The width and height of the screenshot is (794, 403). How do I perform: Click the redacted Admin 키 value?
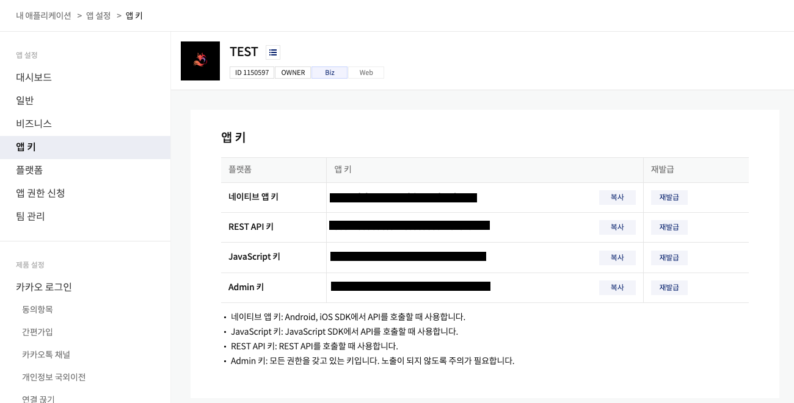click(x=410, y=286)
